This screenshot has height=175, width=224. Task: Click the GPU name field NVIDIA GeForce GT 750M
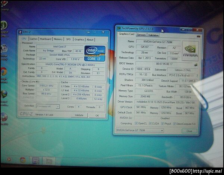click(158, 42)
